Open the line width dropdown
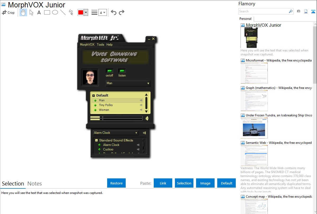 [103, 12]
